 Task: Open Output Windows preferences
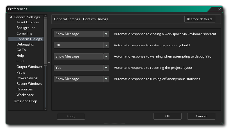click(x=29, y=67)
